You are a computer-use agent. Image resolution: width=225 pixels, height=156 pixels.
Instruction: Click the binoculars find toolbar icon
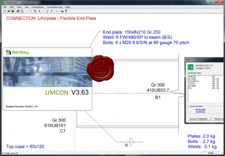[62, 11]
